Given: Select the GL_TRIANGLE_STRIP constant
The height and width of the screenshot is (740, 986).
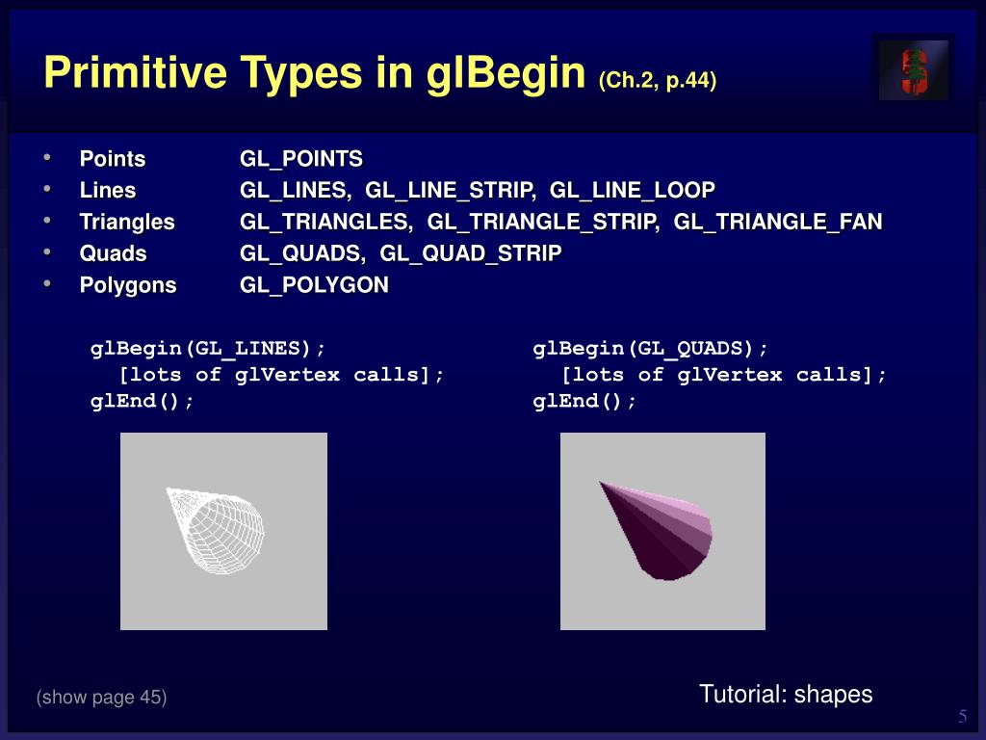Looking at the screenshot, I should click(x=543, y=222).
